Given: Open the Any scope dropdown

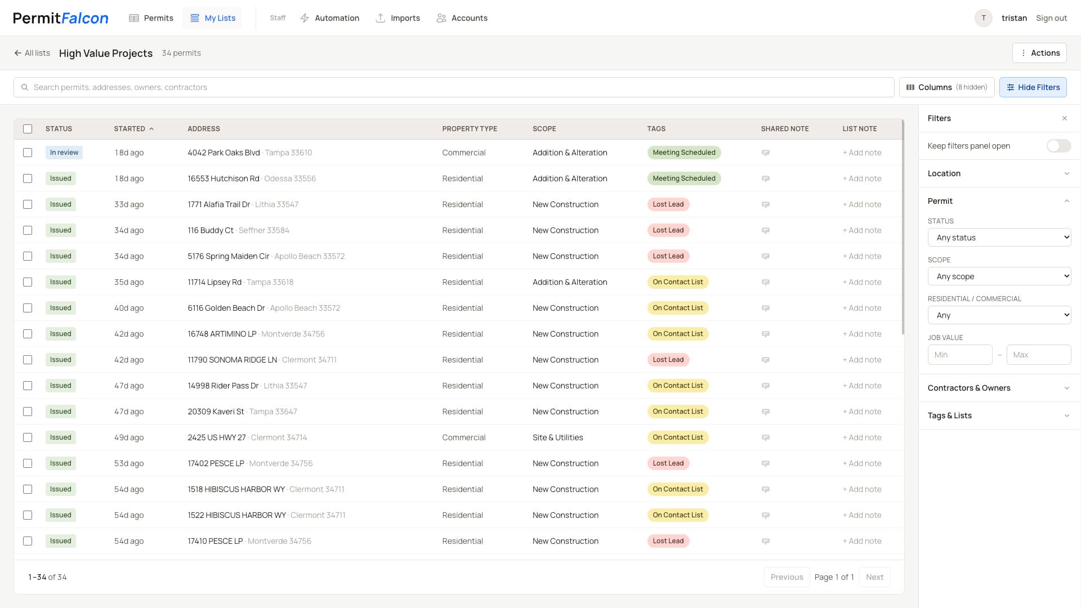Looking at the screenshot, I should [x=999, y=276].
